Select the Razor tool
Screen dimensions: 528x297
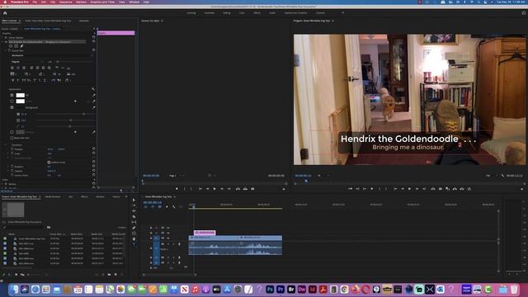[x=134, y=216]
